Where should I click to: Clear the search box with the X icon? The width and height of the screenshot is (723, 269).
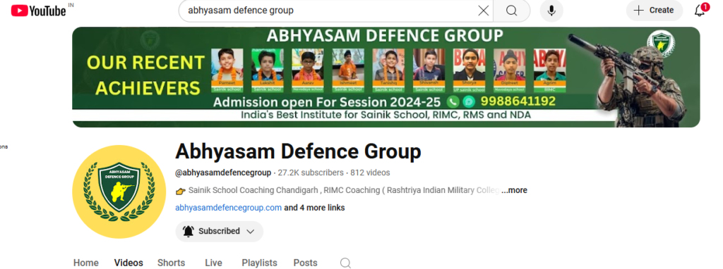pyautogui.click(x=483, y=11)
